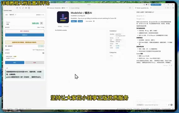The width and height of the screenshot is (179, 113).
Task: Click the Disable extension button
Action: pyautogui.click(x=73, y=21)
